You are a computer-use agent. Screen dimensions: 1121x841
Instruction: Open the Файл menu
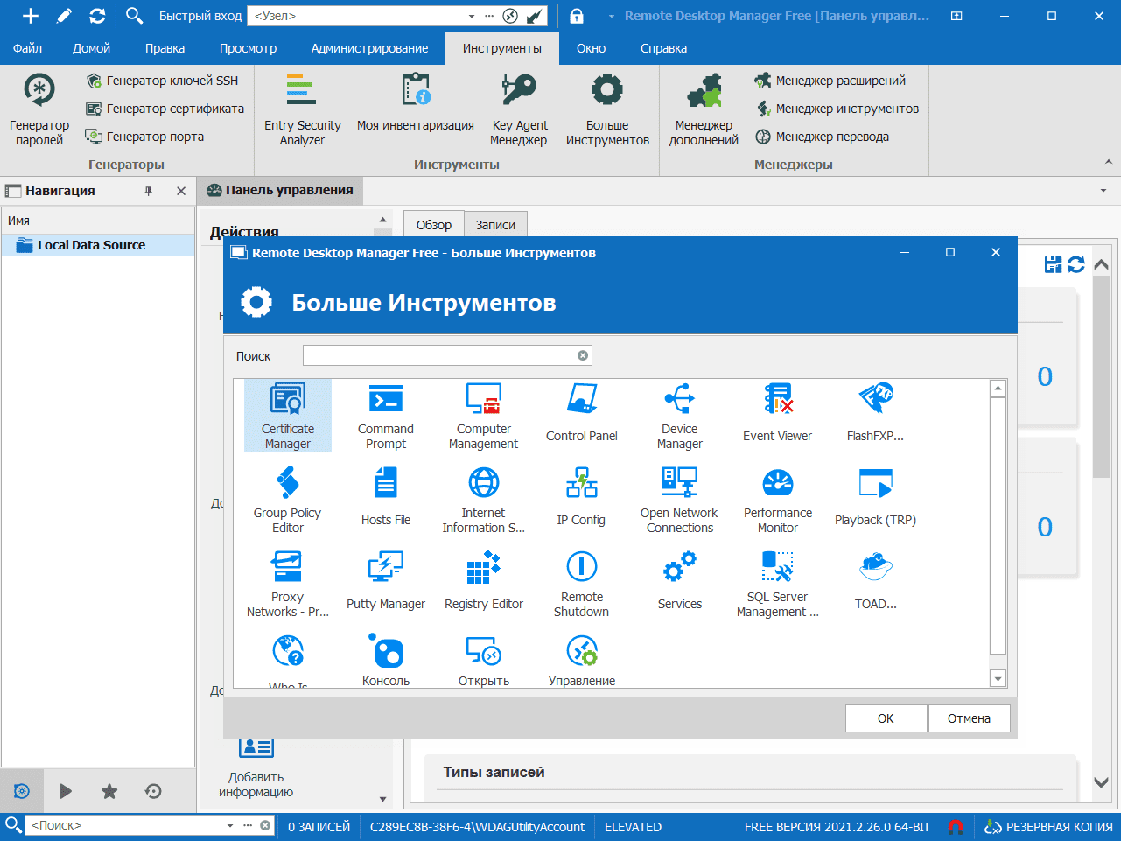(x=28, y=48)
